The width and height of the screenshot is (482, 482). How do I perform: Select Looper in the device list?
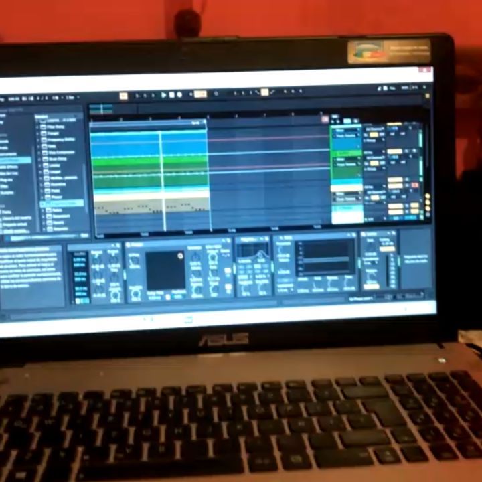tap(54, 171)
